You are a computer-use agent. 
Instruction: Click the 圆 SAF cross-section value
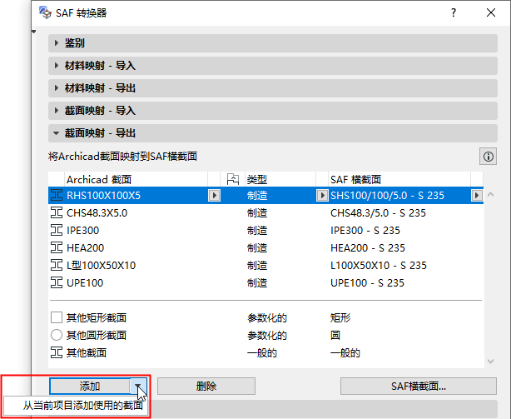click(335, 335)
